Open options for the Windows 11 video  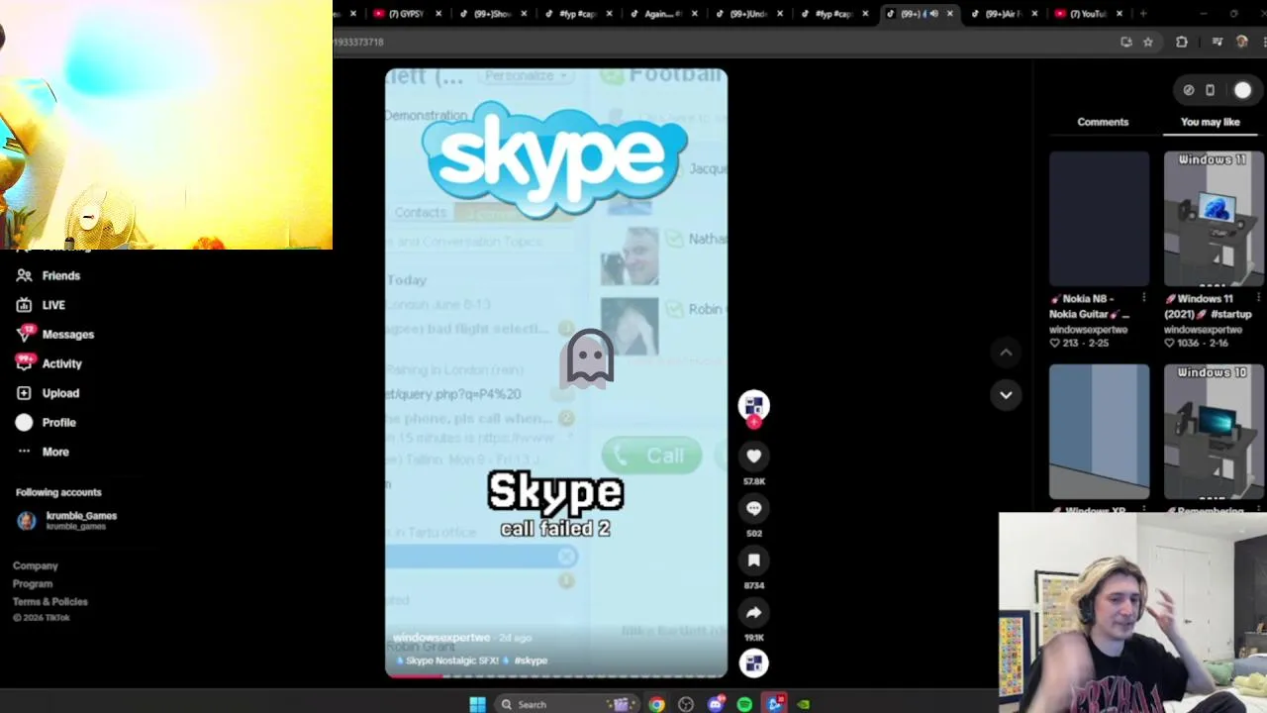pyautogui.click(x=1258, y=298)
